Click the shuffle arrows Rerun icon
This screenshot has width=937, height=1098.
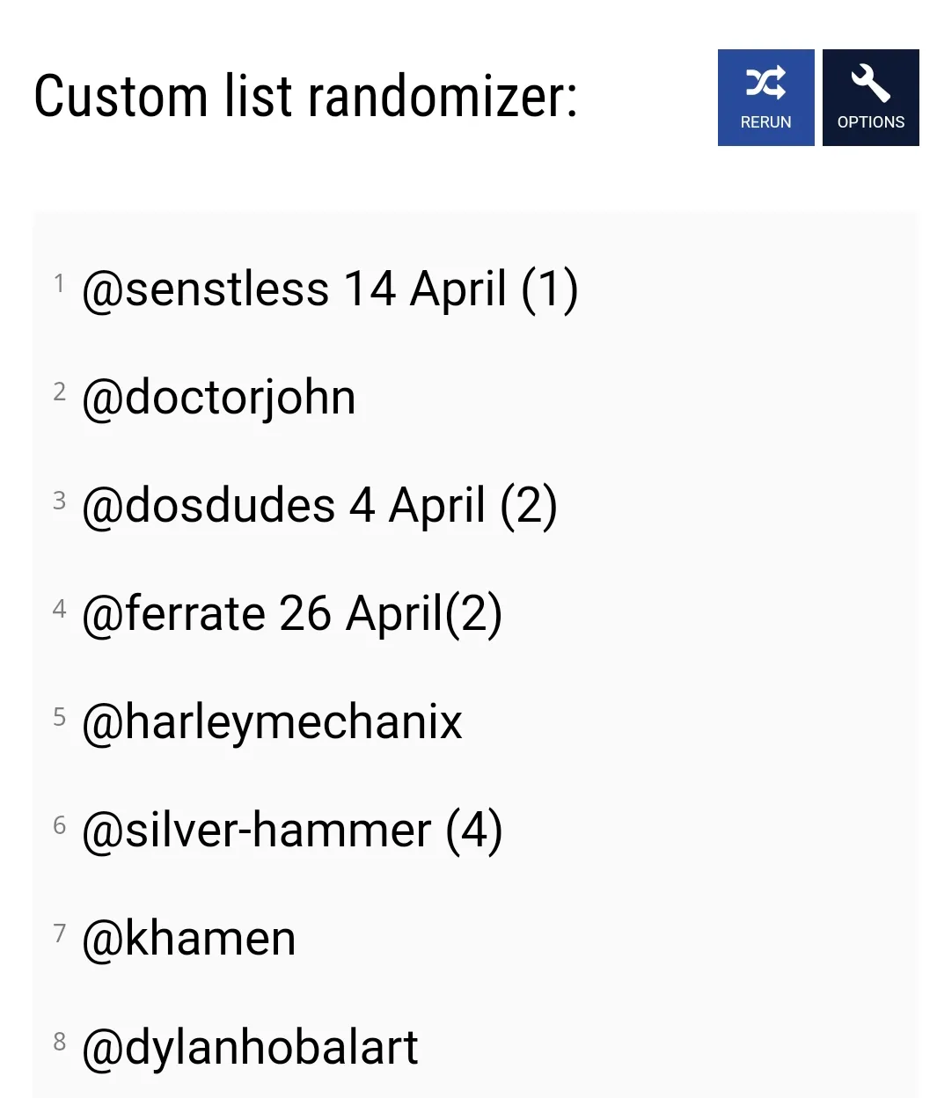coord(765,84)
